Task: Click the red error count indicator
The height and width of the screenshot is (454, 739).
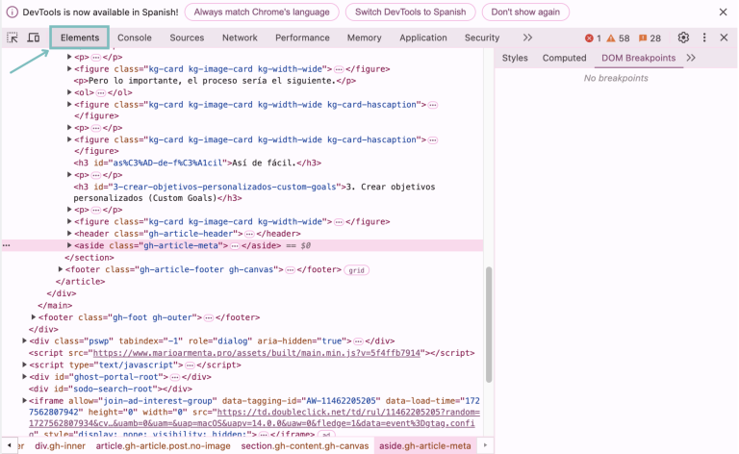Action: click(593, 38)
